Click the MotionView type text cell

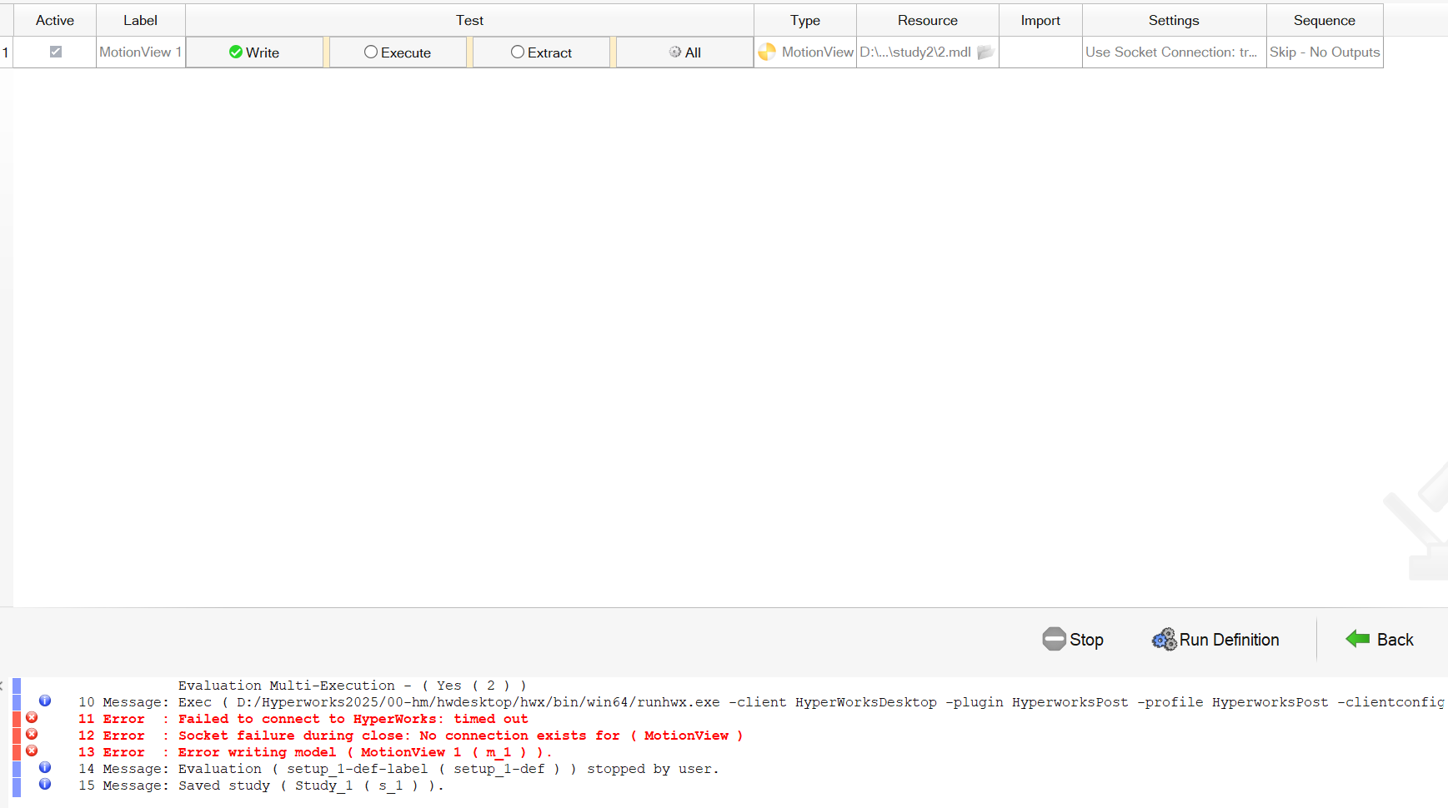817,52
